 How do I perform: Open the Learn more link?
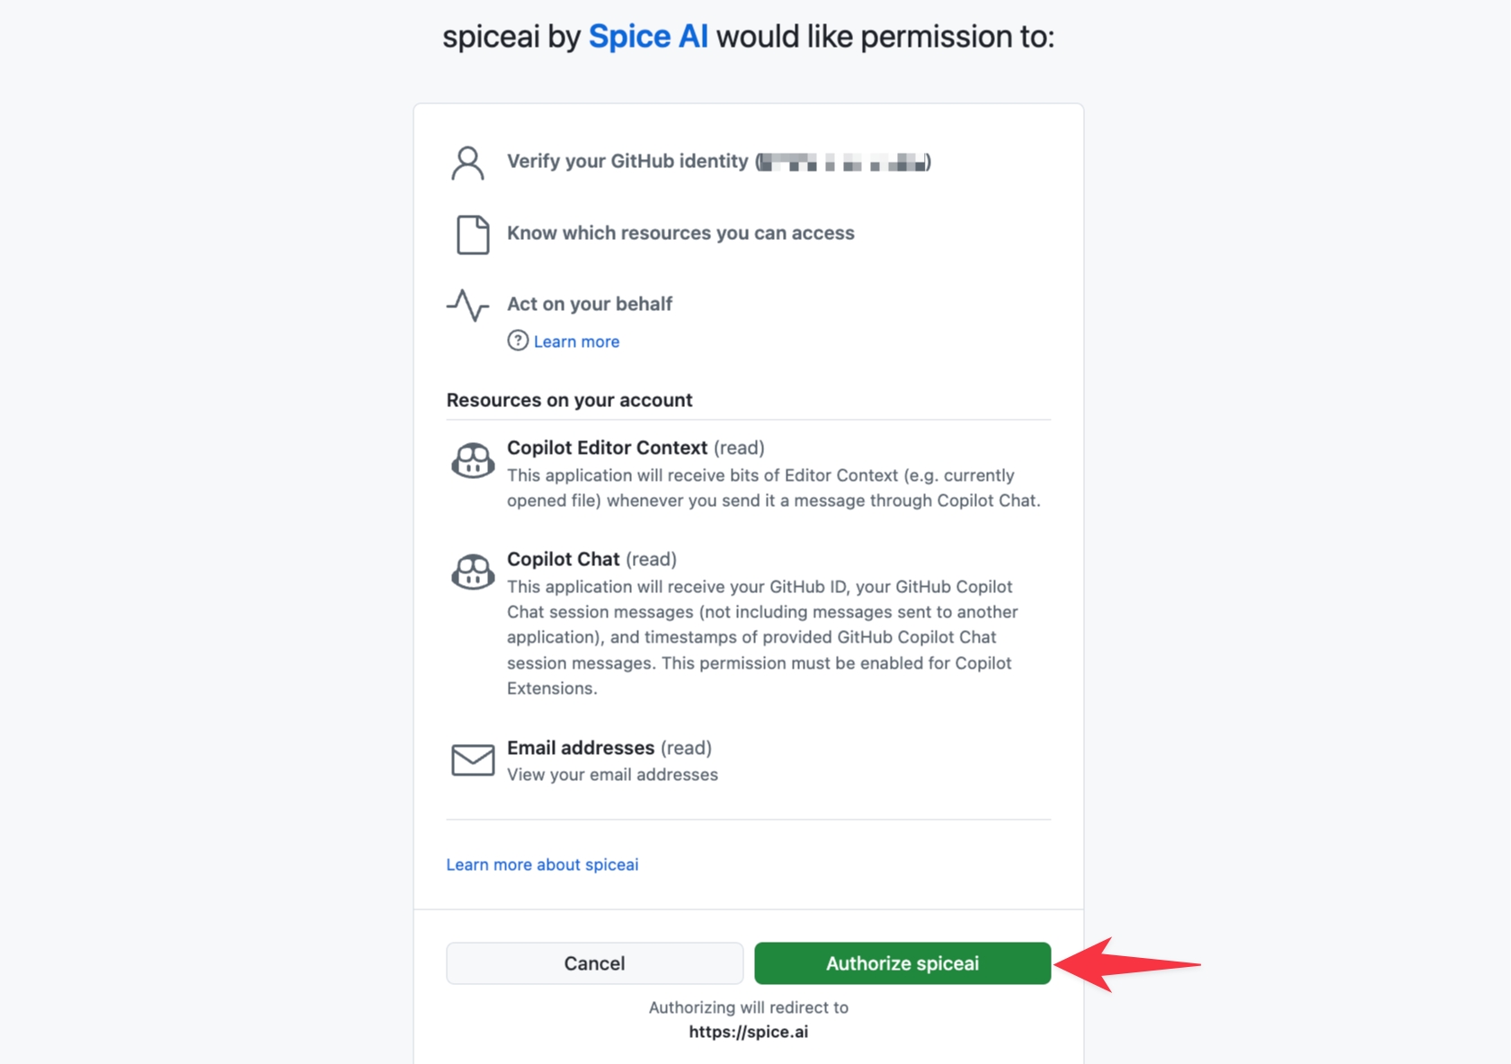(x=576, y=341)
